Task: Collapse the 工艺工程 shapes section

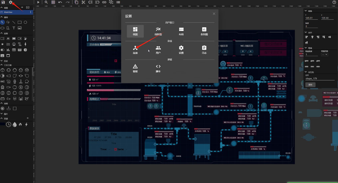Action: (2, 66)
